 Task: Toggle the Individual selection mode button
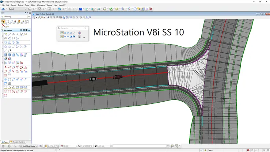coord(62,33)
